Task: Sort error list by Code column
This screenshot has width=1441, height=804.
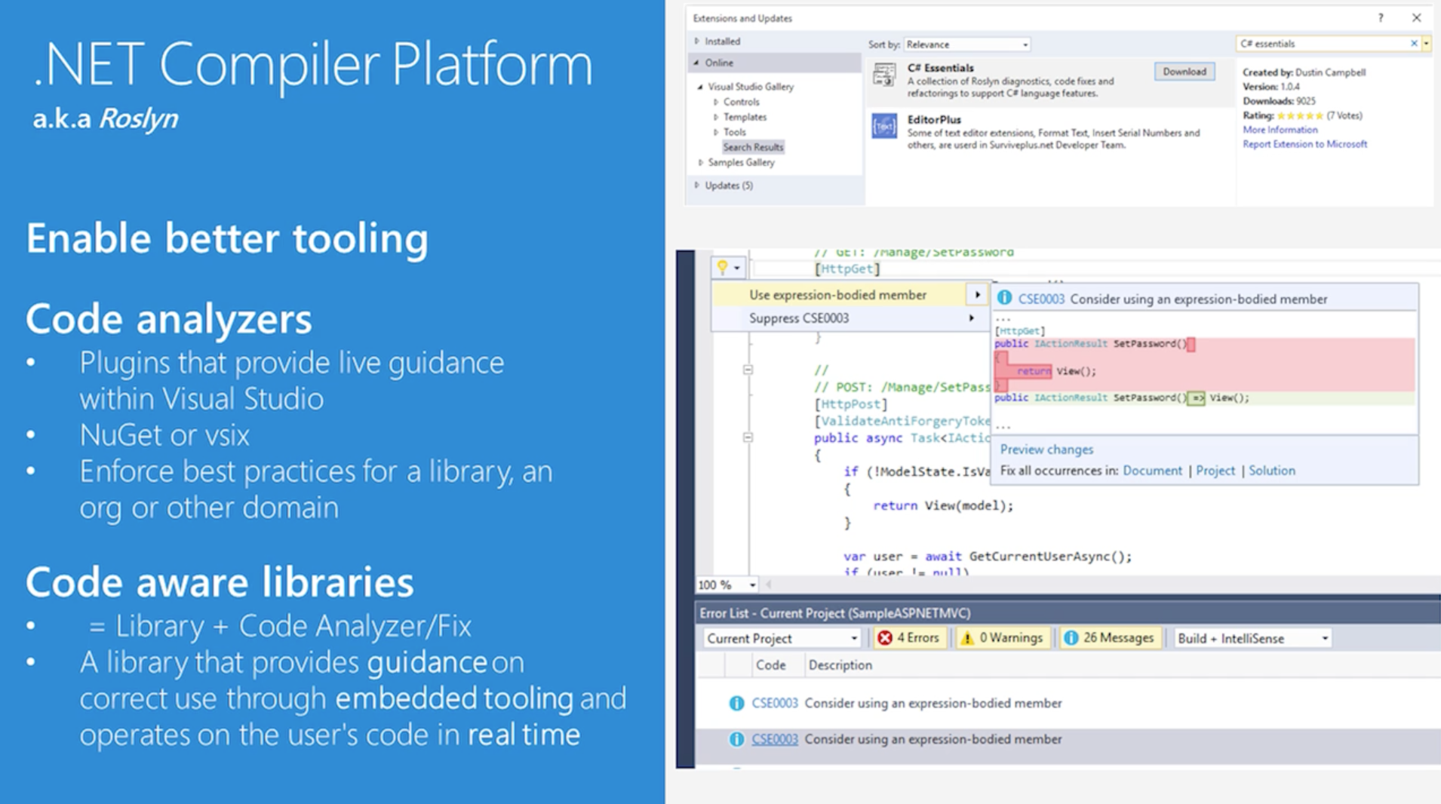Action: point(770,665)
